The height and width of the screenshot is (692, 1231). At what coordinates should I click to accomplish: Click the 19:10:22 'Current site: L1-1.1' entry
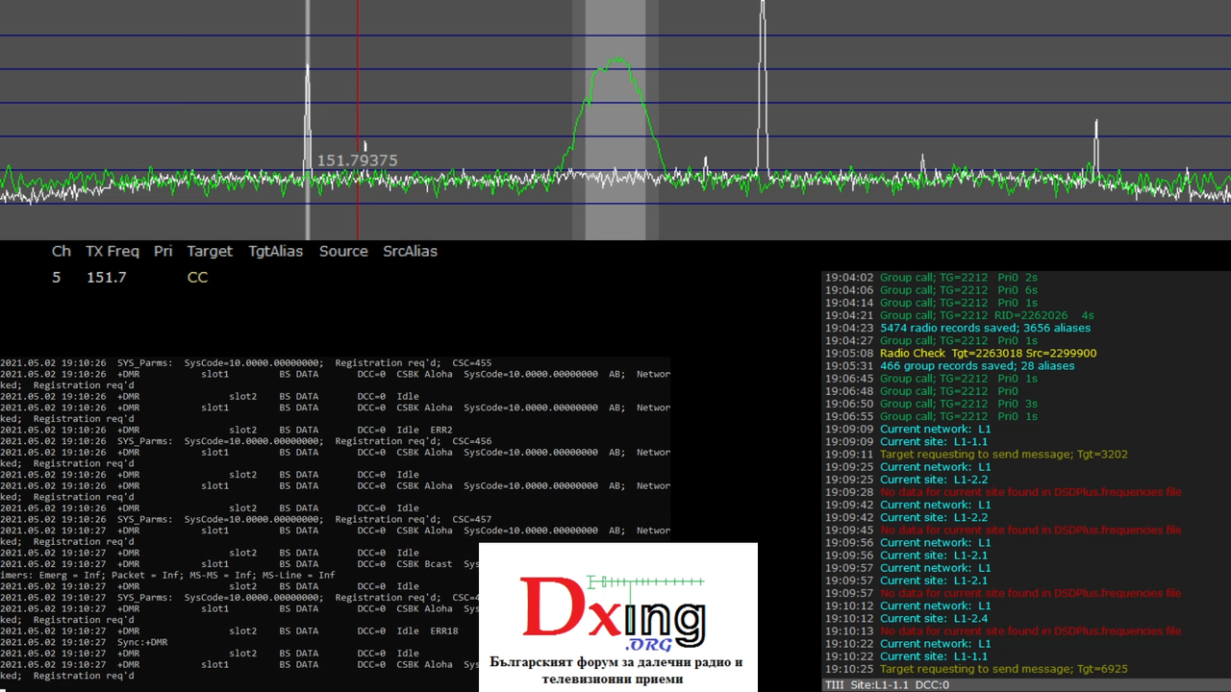click(x=906, y=655)
